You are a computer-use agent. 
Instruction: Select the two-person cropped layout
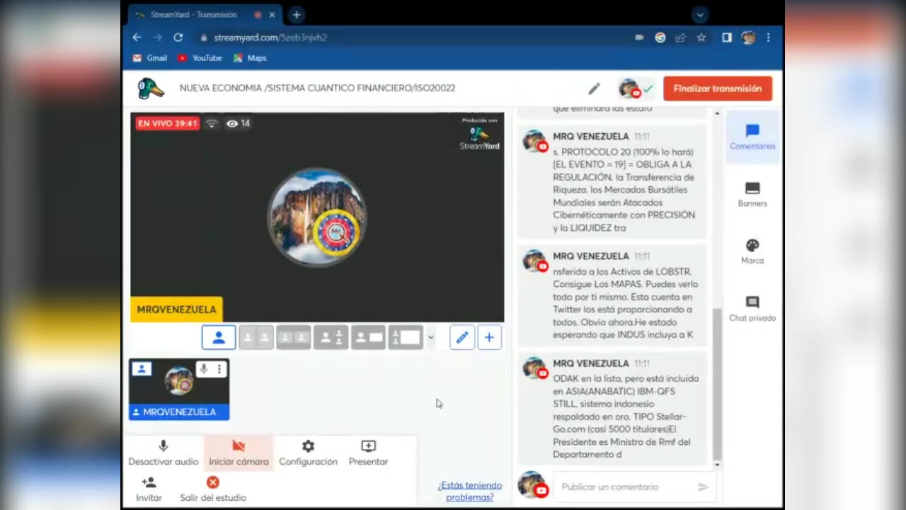pos(293,337)
